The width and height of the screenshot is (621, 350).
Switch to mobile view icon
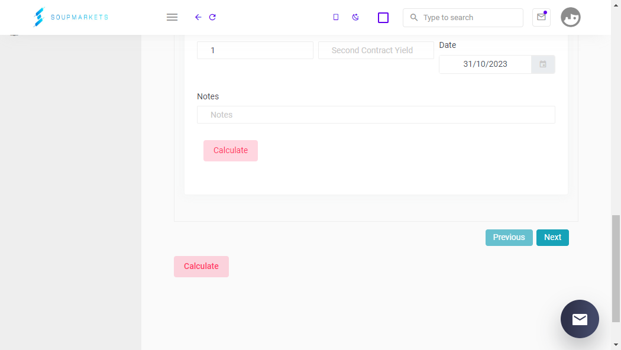pos(336,17)
